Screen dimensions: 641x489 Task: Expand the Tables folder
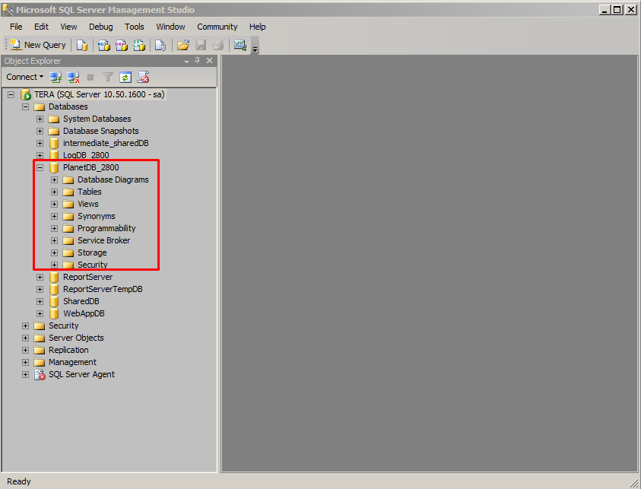(55, 192)
